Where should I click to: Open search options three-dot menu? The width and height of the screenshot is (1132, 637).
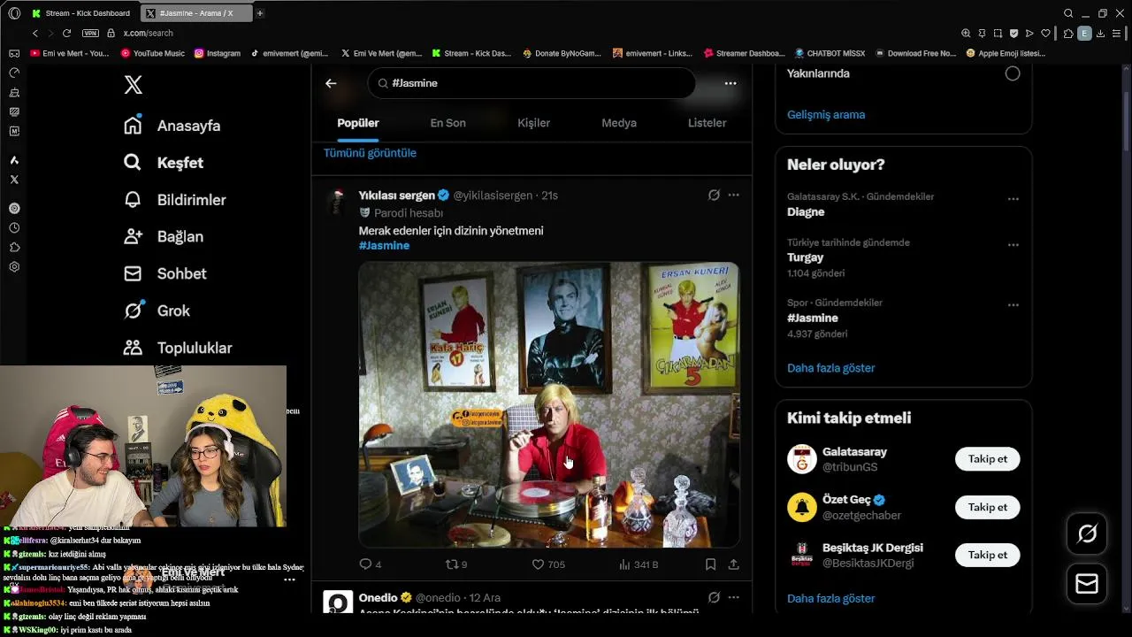(x=730, y=83)
